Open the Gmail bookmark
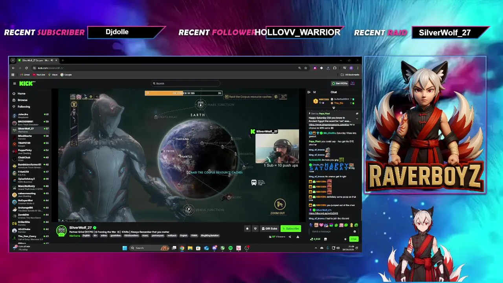Viewport: 503px width, 283px height. [x=25, y=75]
